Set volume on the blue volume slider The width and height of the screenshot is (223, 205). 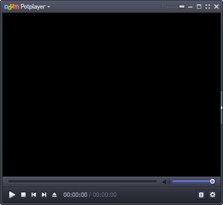point(194,182)
